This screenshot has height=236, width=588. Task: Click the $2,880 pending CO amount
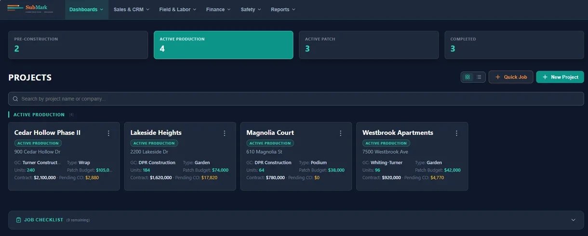point(92,178)
